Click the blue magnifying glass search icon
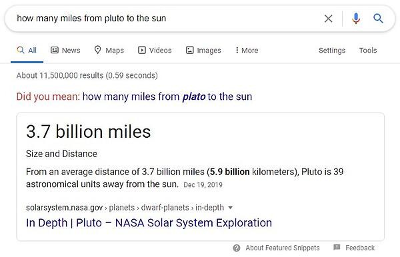400x257 pixels. coord(378,19)
